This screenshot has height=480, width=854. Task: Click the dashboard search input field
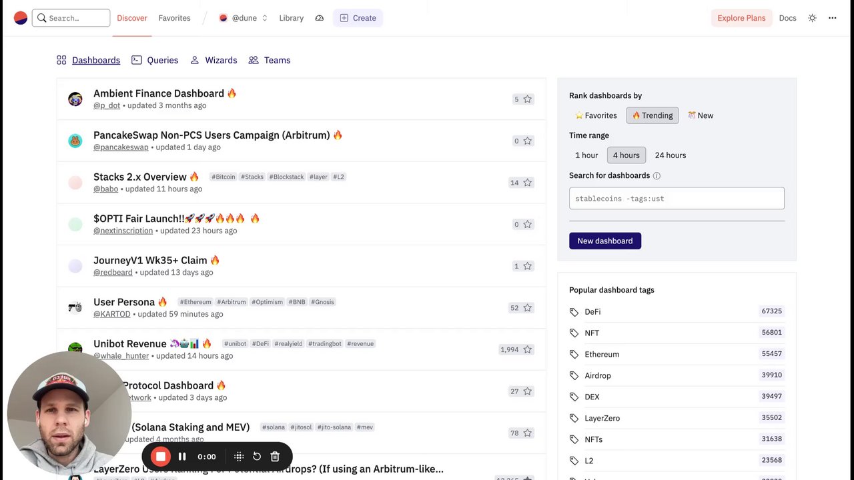coord(677,199)
